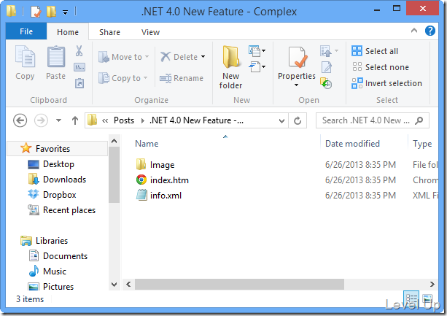Switch to the Share ribbon tab
This screenshot has height=316, width=447.
[x=109, y=32]
